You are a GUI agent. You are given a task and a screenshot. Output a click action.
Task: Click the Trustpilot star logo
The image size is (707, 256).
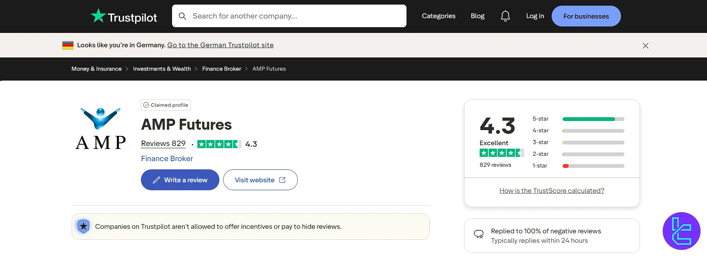coord(99,16)
